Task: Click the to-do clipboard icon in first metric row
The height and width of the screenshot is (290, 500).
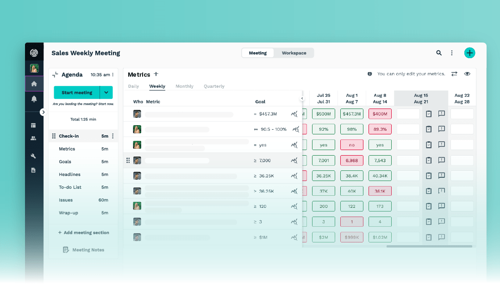Action: click(429, 114)
